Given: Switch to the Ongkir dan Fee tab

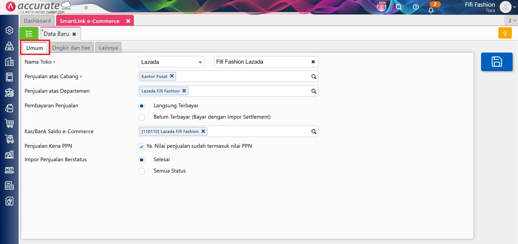Looking at the screenshot, I should tap(71, 47).
